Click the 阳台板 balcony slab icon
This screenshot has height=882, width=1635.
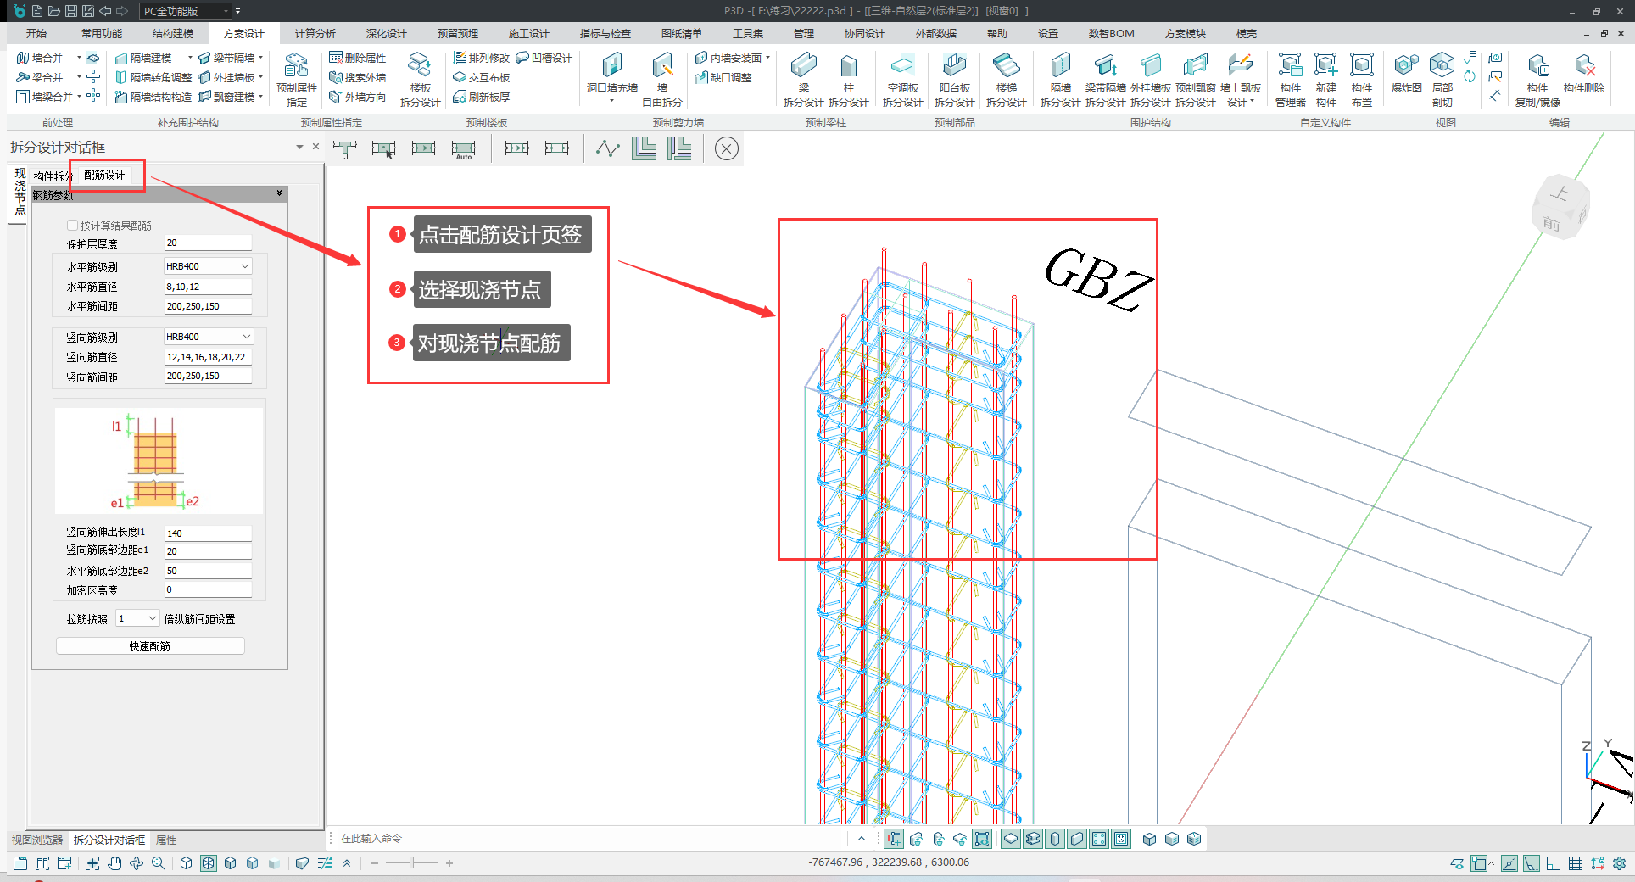click(x=954, y=67)
